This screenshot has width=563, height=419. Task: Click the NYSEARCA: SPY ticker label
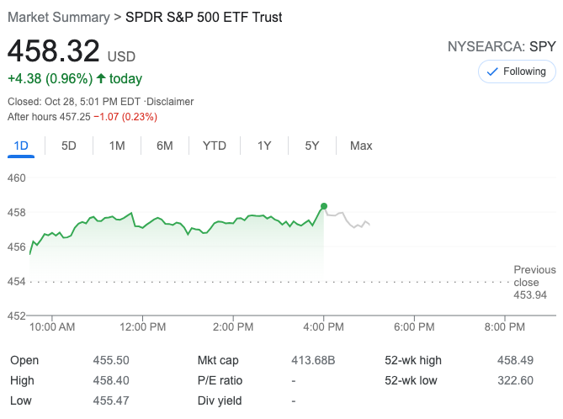click(x=502, y=47)
